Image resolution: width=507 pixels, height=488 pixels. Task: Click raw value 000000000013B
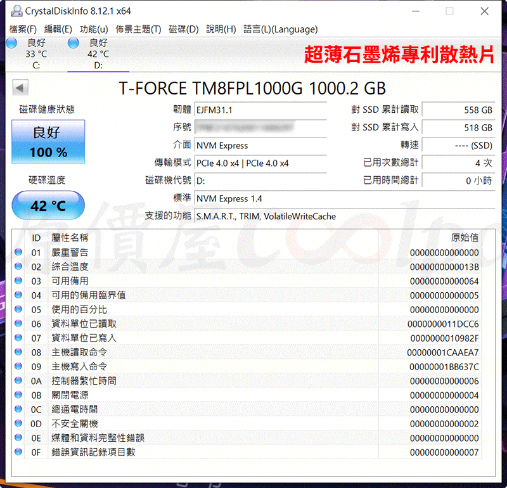(x=444, y=267)
